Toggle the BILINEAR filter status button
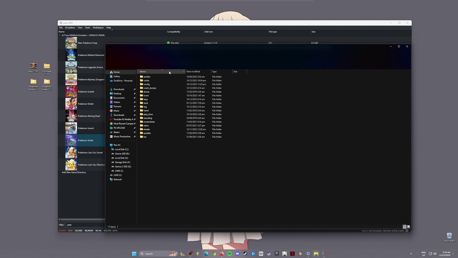Viewport: 458px width, 258px height. point(89,231)
